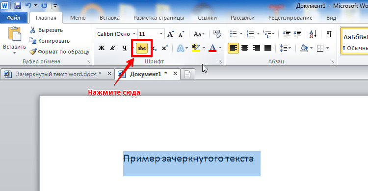Switch to the Главная tab
The width and height of the screenshot is (368, 191).
click(46, 18)
